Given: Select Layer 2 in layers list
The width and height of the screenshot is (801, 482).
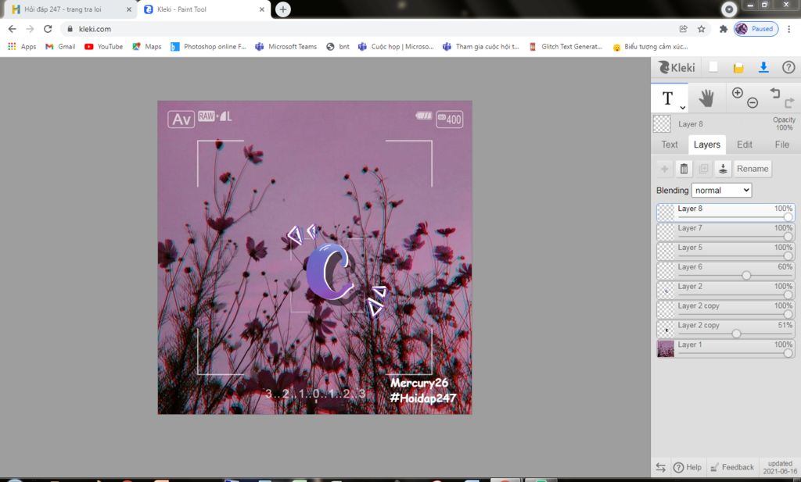Looking at the screenshot, I should (x=725, y=290).
